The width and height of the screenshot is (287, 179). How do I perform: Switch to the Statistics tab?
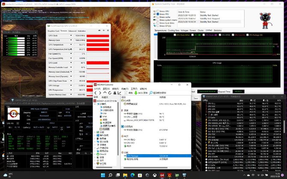click(218, 30)
